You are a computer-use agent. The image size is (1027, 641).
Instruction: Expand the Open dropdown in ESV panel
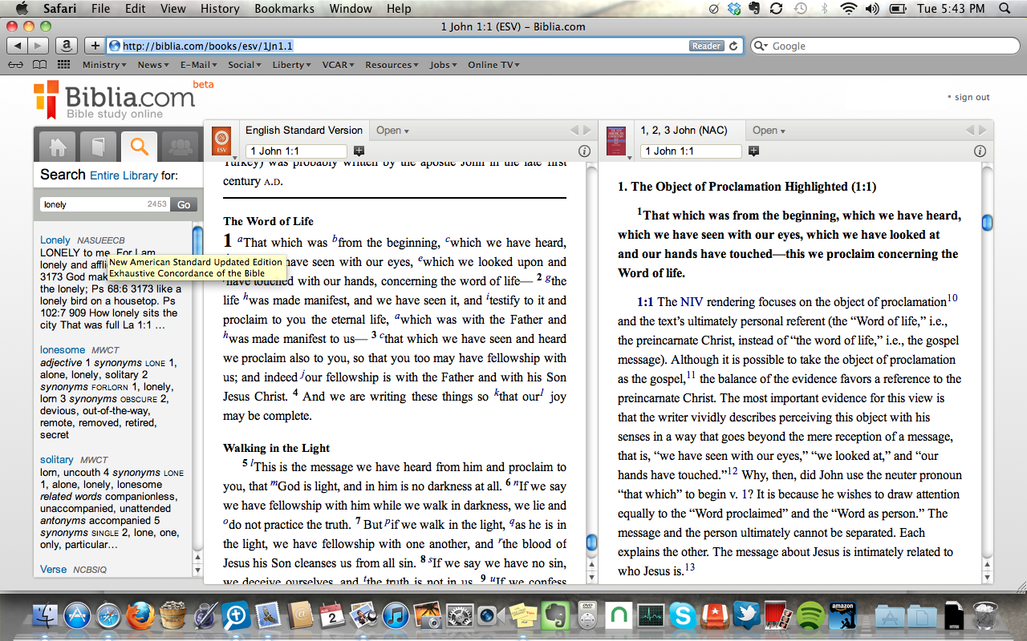(392, 131)
